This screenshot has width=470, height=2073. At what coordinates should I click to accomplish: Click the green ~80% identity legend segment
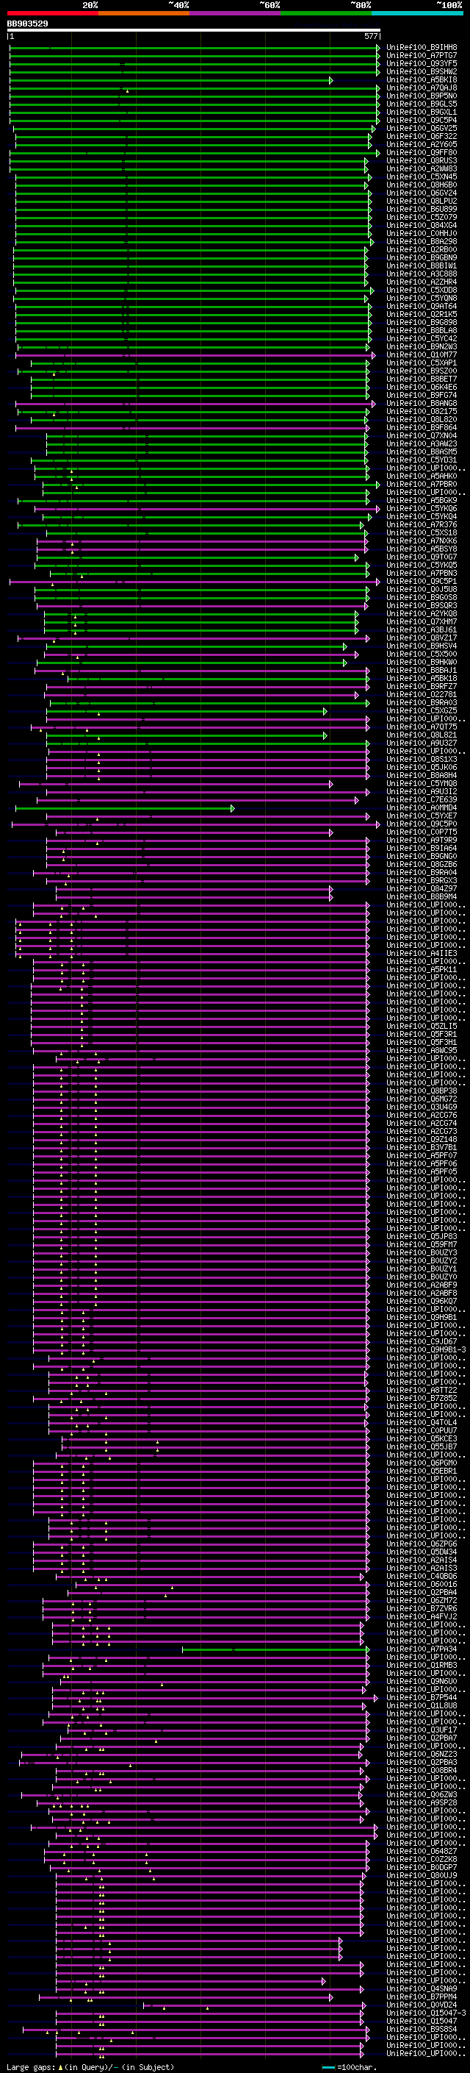point(326,13)
